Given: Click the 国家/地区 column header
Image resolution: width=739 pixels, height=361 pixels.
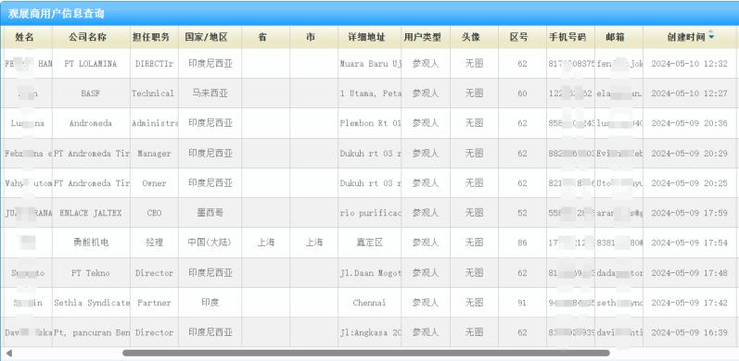Looking at the screenshot, I should click(x=210, y=37).
